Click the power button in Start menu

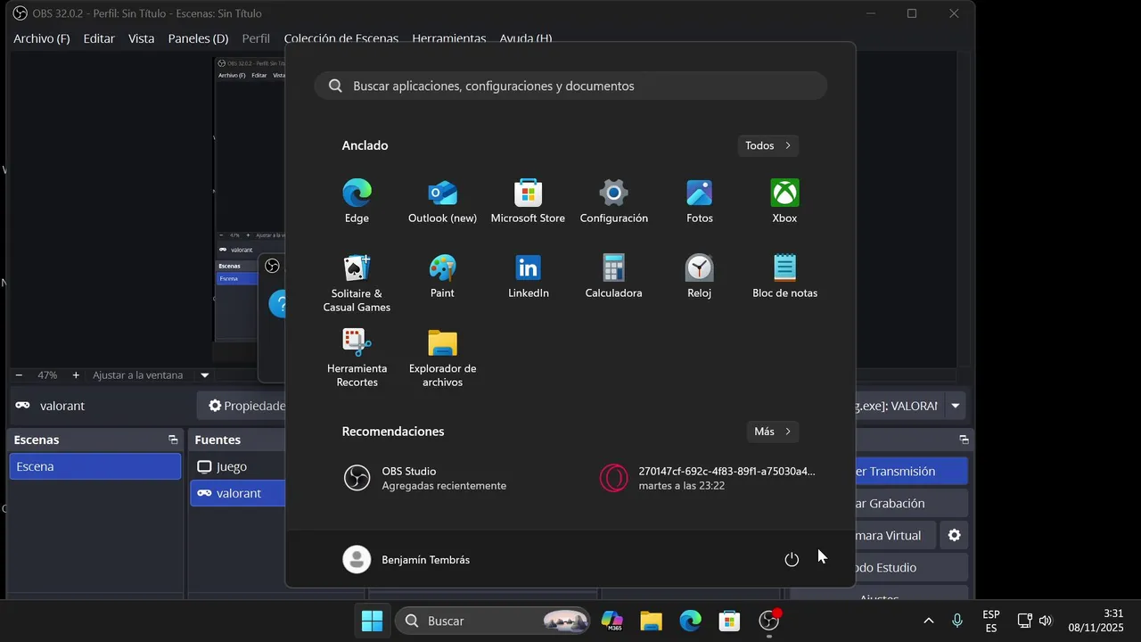click(792, 559)
